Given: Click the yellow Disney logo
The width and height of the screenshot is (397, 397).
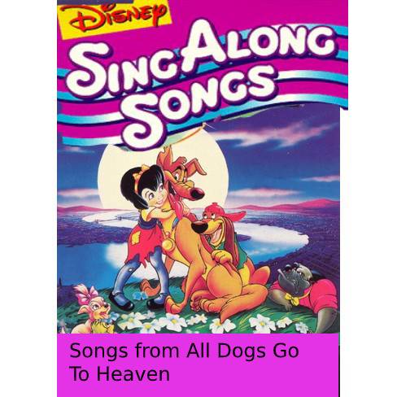Looking at the screenshot, I should [x=116, y=17].
